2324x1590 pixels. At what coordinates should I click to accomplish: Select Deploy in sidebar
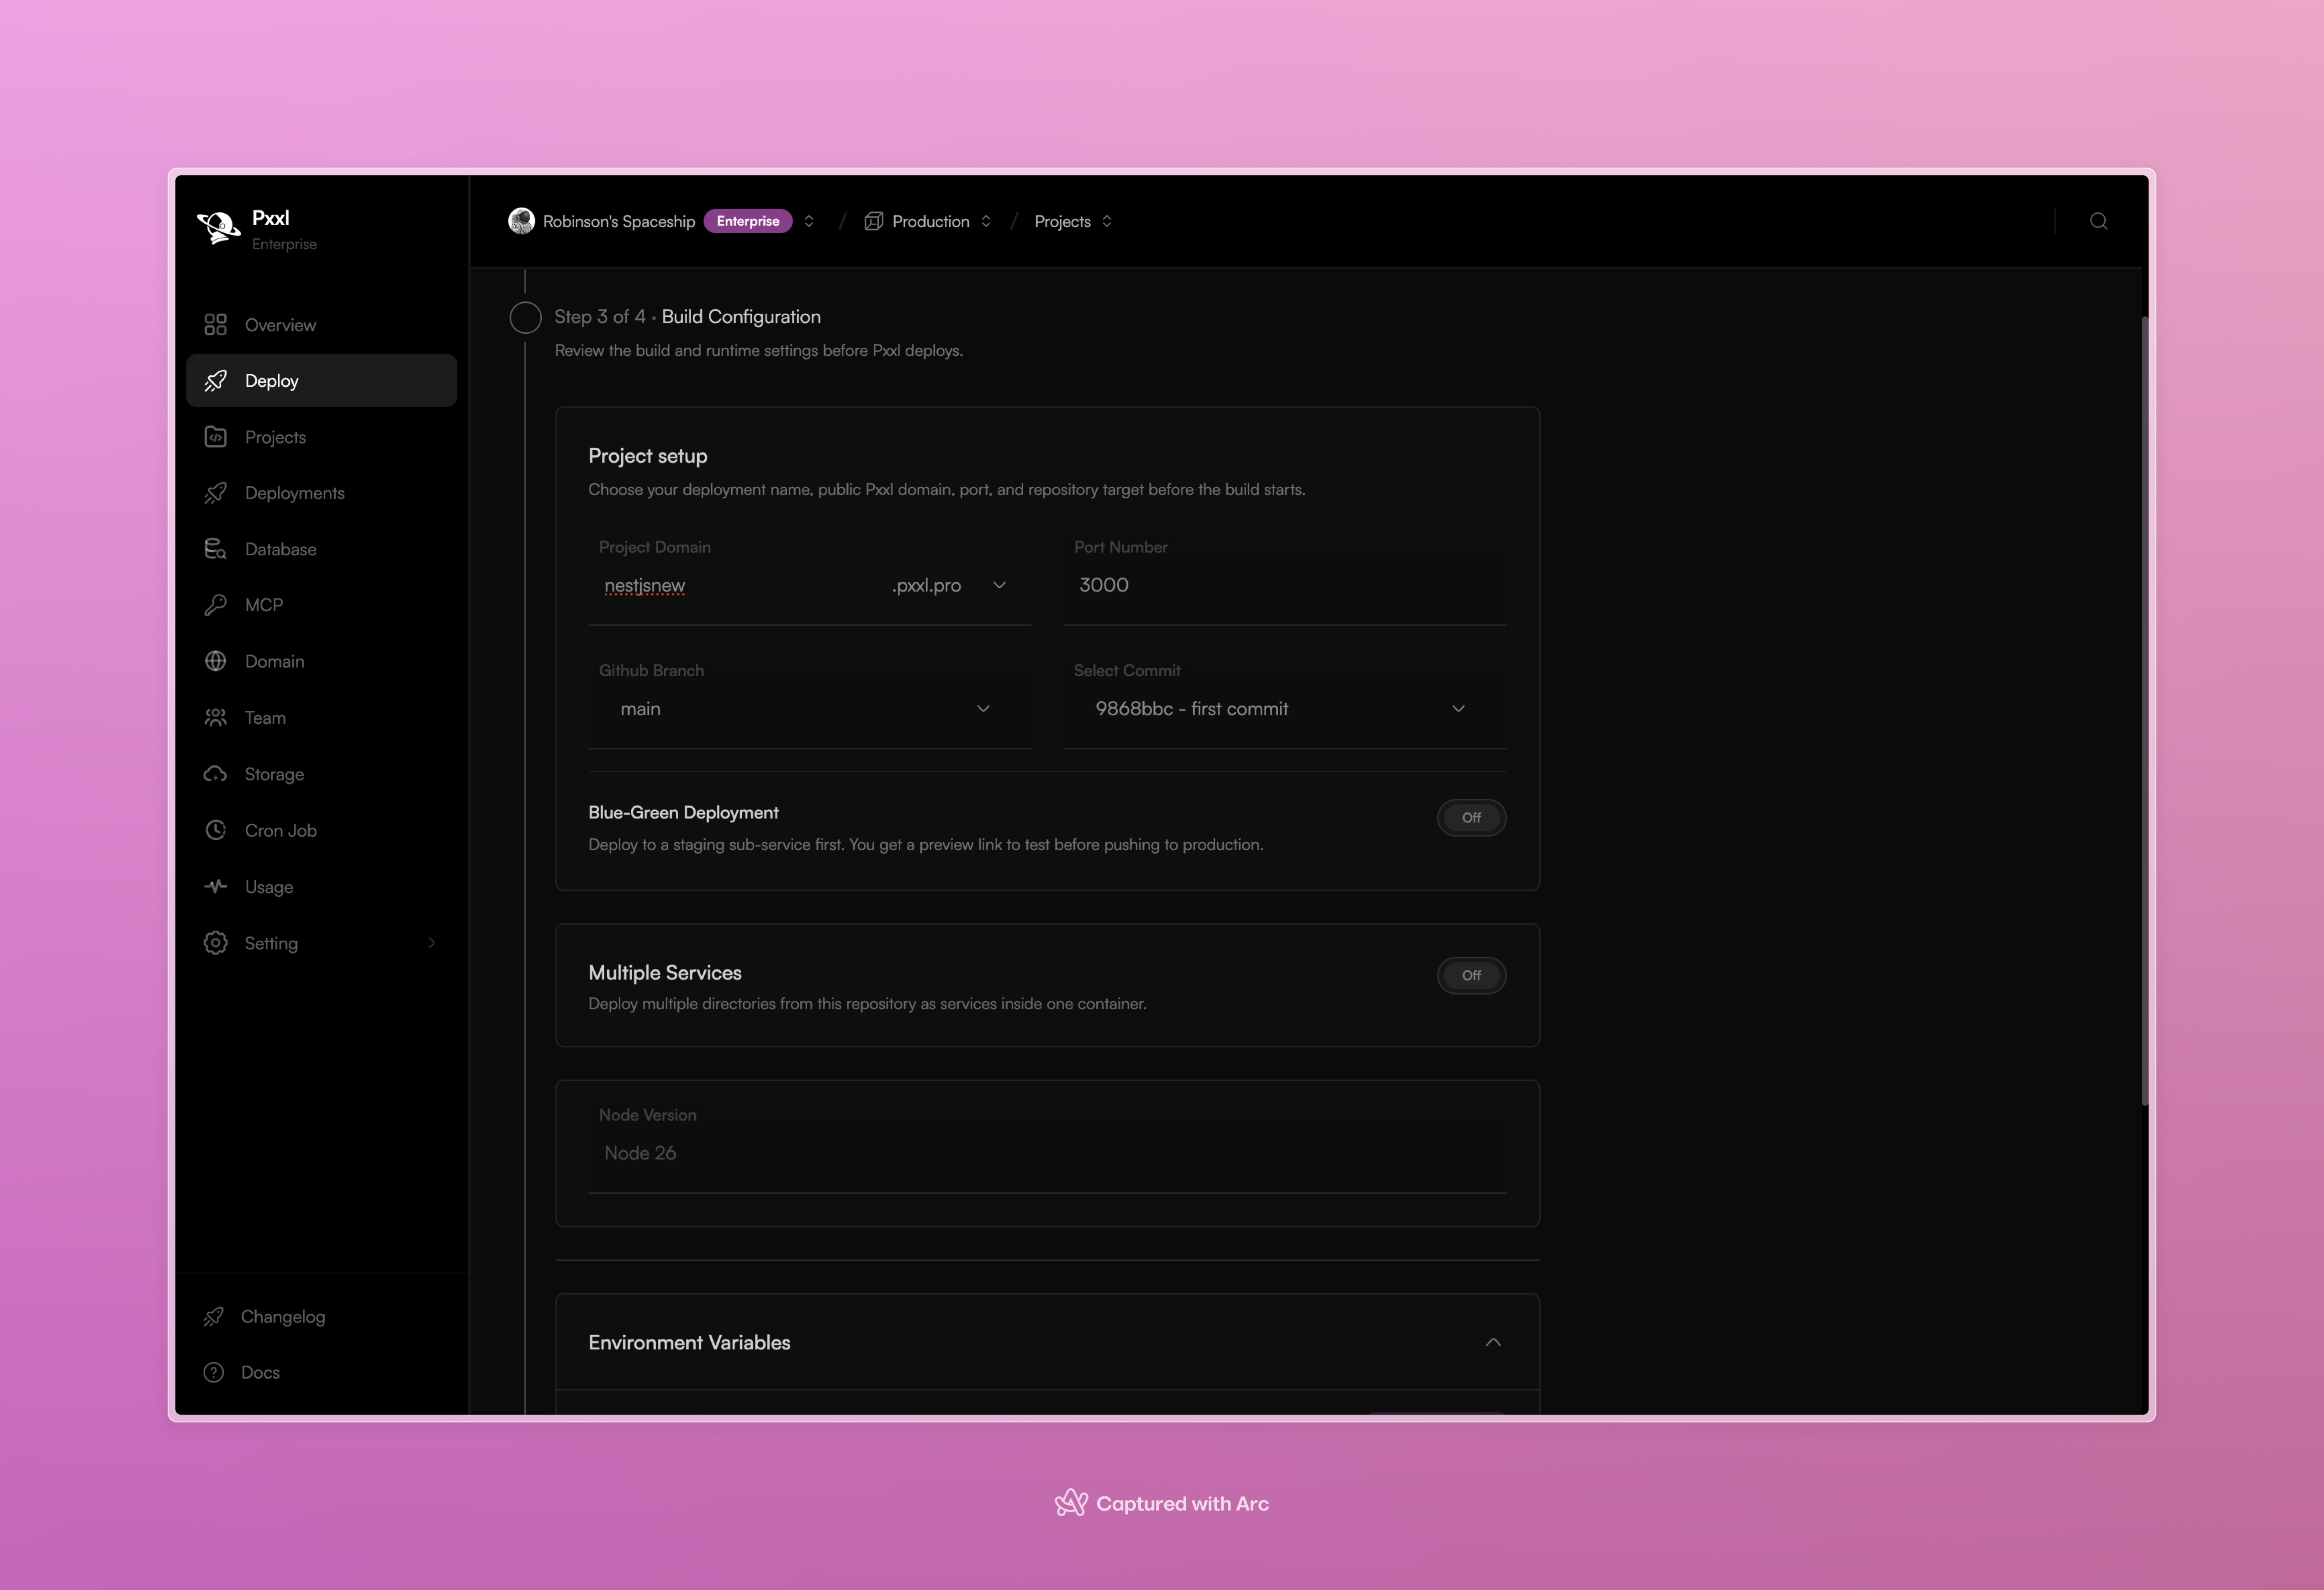(321, 381)
